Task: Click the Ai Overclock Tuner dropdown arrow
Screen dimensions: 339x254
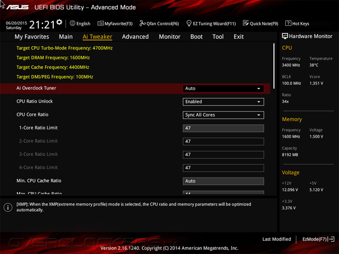Action: click(258, 88)
